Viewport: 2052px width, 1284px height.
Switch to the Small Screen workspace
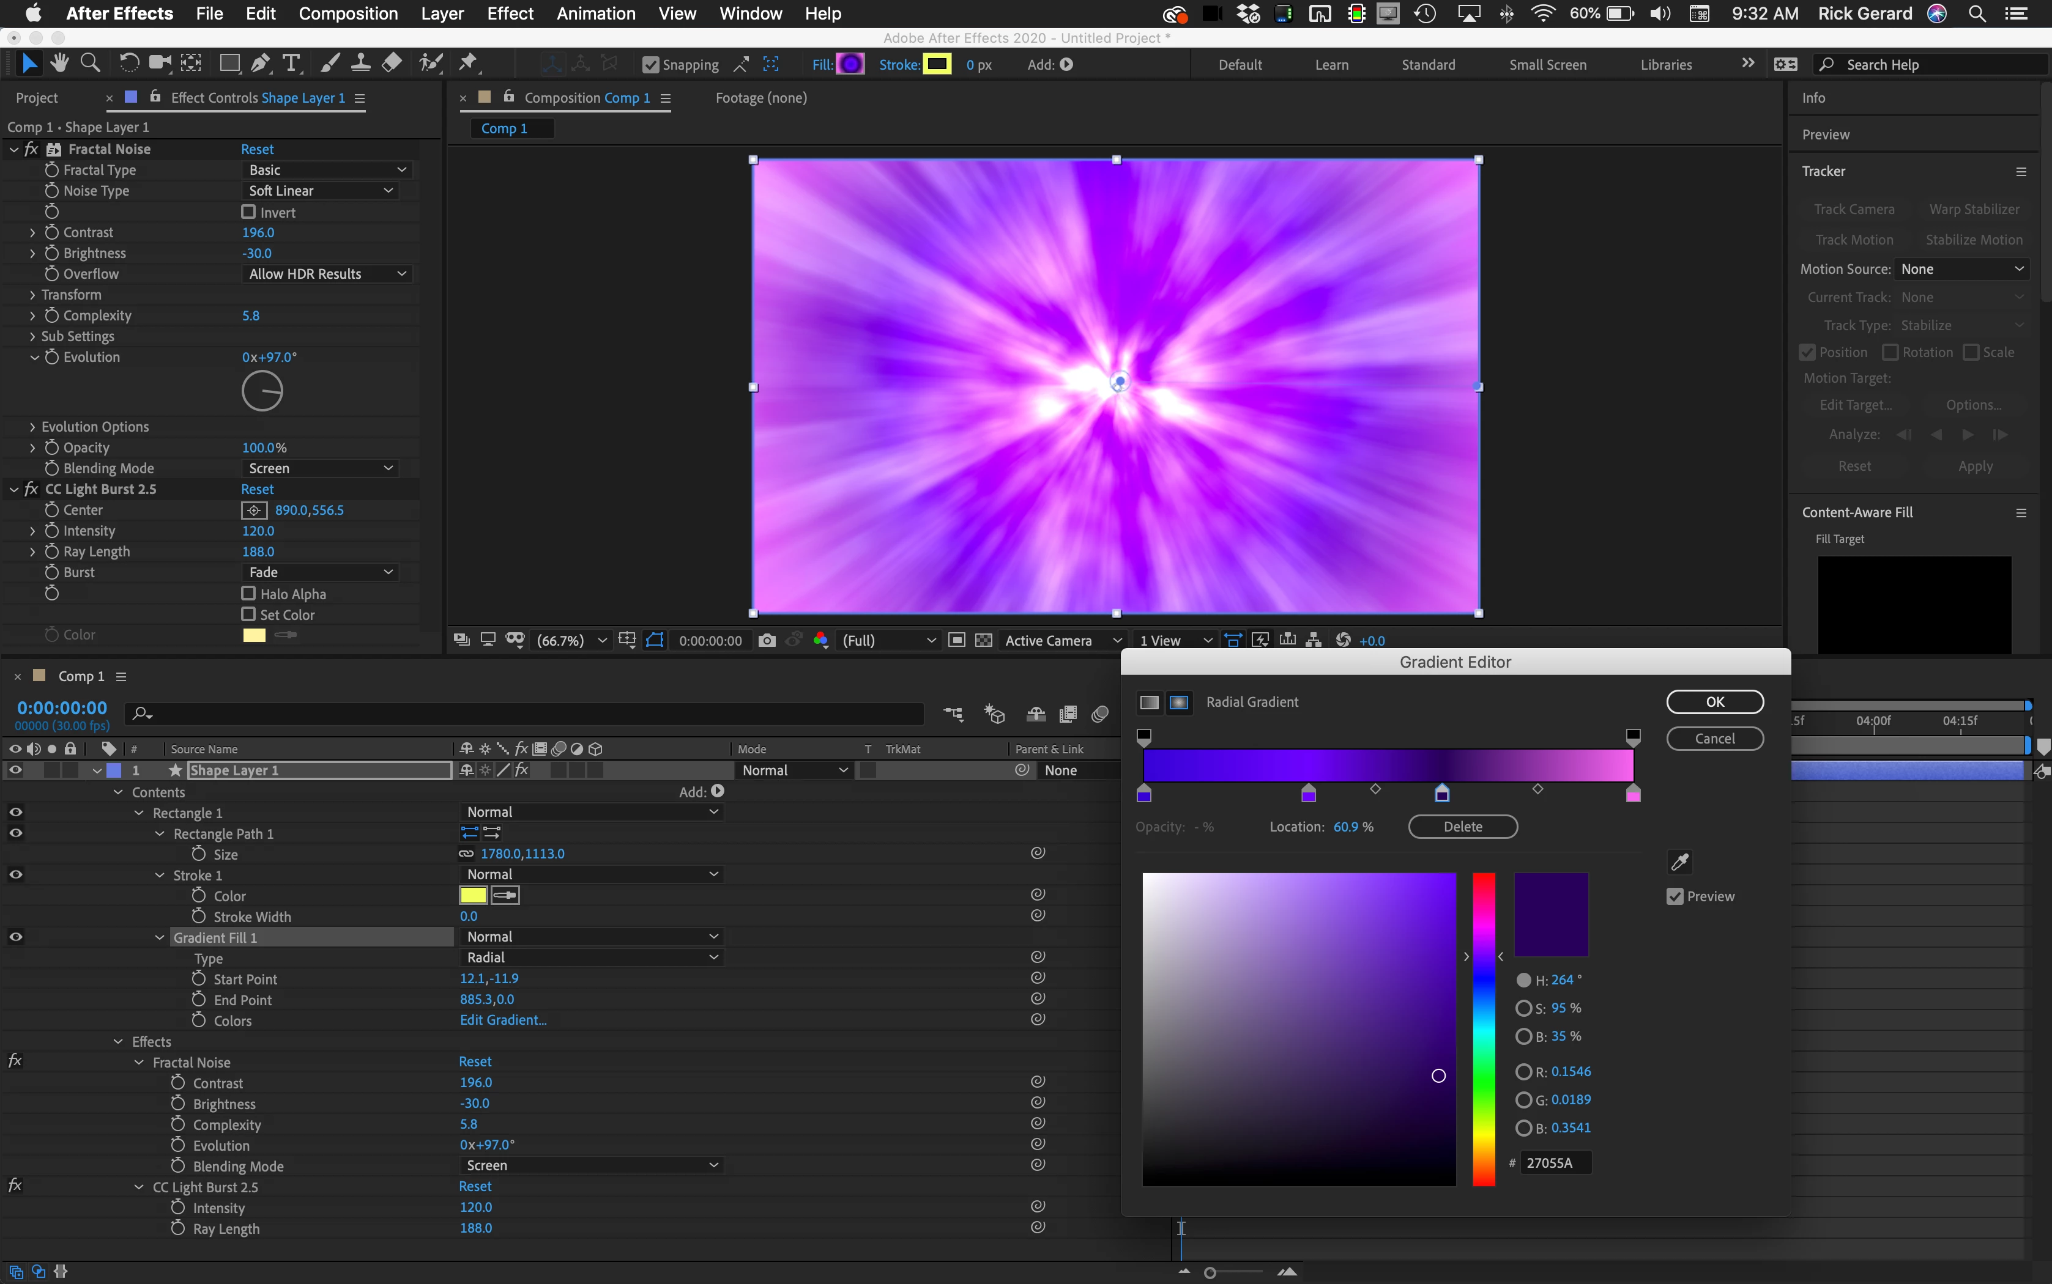click(x=1547, y=65)
